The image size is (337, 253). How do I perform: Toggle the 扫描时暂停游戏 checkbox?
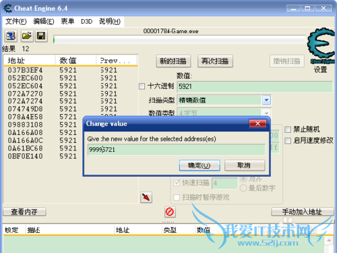177,198
